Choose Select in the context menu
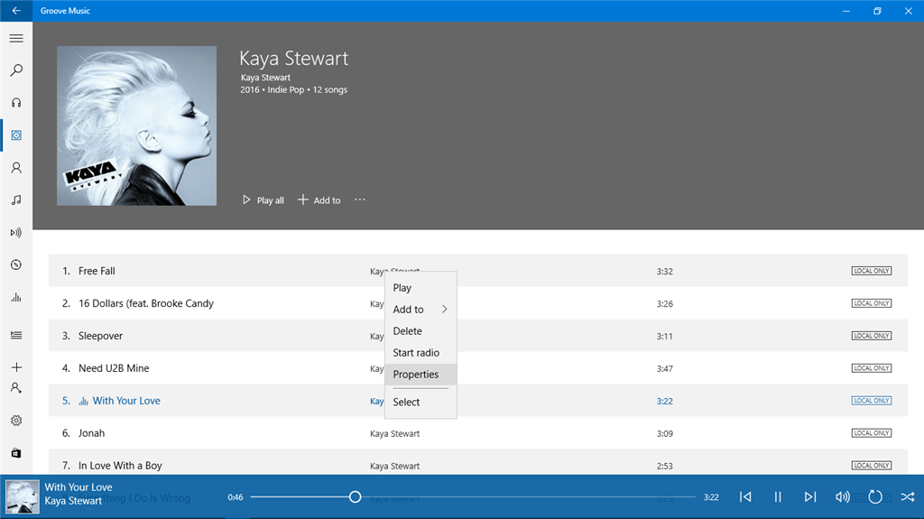Screen dimensions: 924x519 pyautogui.click(x=420, y=403)
